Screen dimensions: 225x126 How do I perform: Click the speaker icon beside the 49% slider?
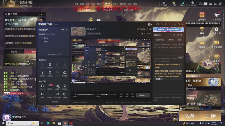(x=98, y=94)
